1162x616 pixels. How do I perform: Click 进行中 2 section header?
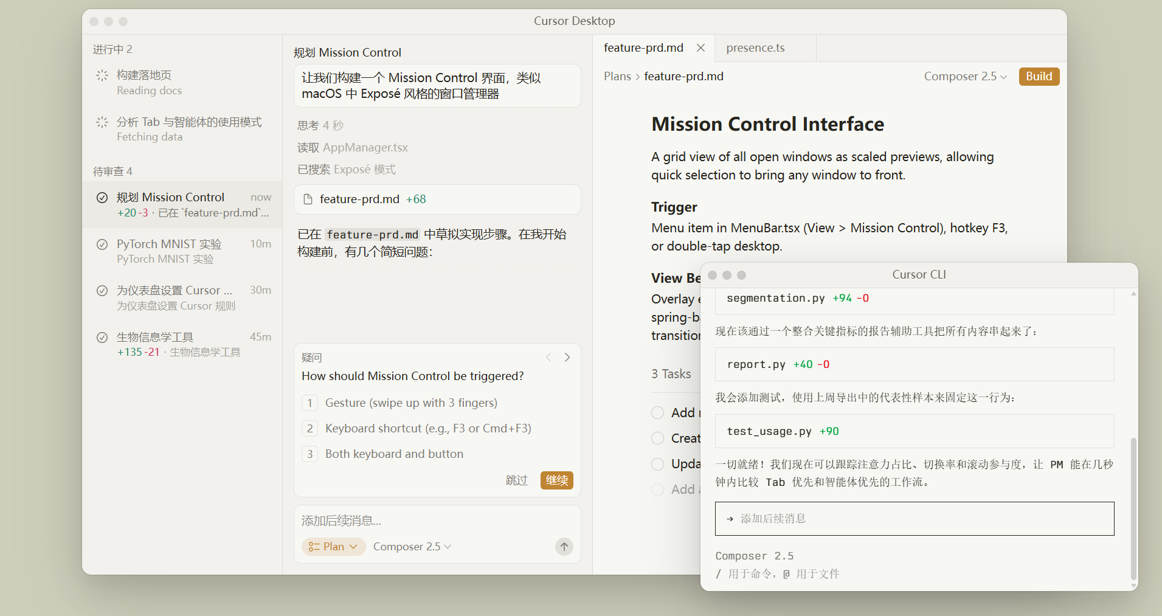click(x=112, y=50)
